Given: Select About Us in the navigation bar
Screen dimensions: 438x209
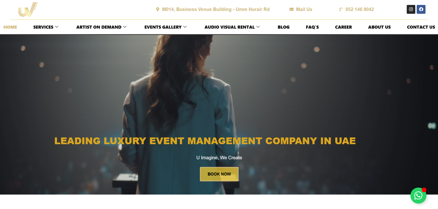Looking at the screenshot, I should tap(379, 27).
